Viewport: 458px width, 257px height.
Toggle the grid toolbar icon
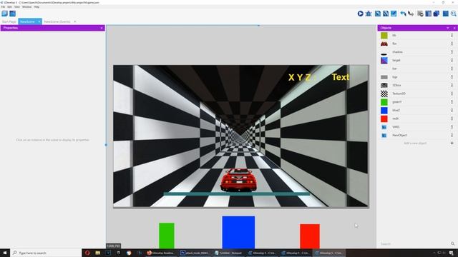pyautogui.click(x=445, y=14)
